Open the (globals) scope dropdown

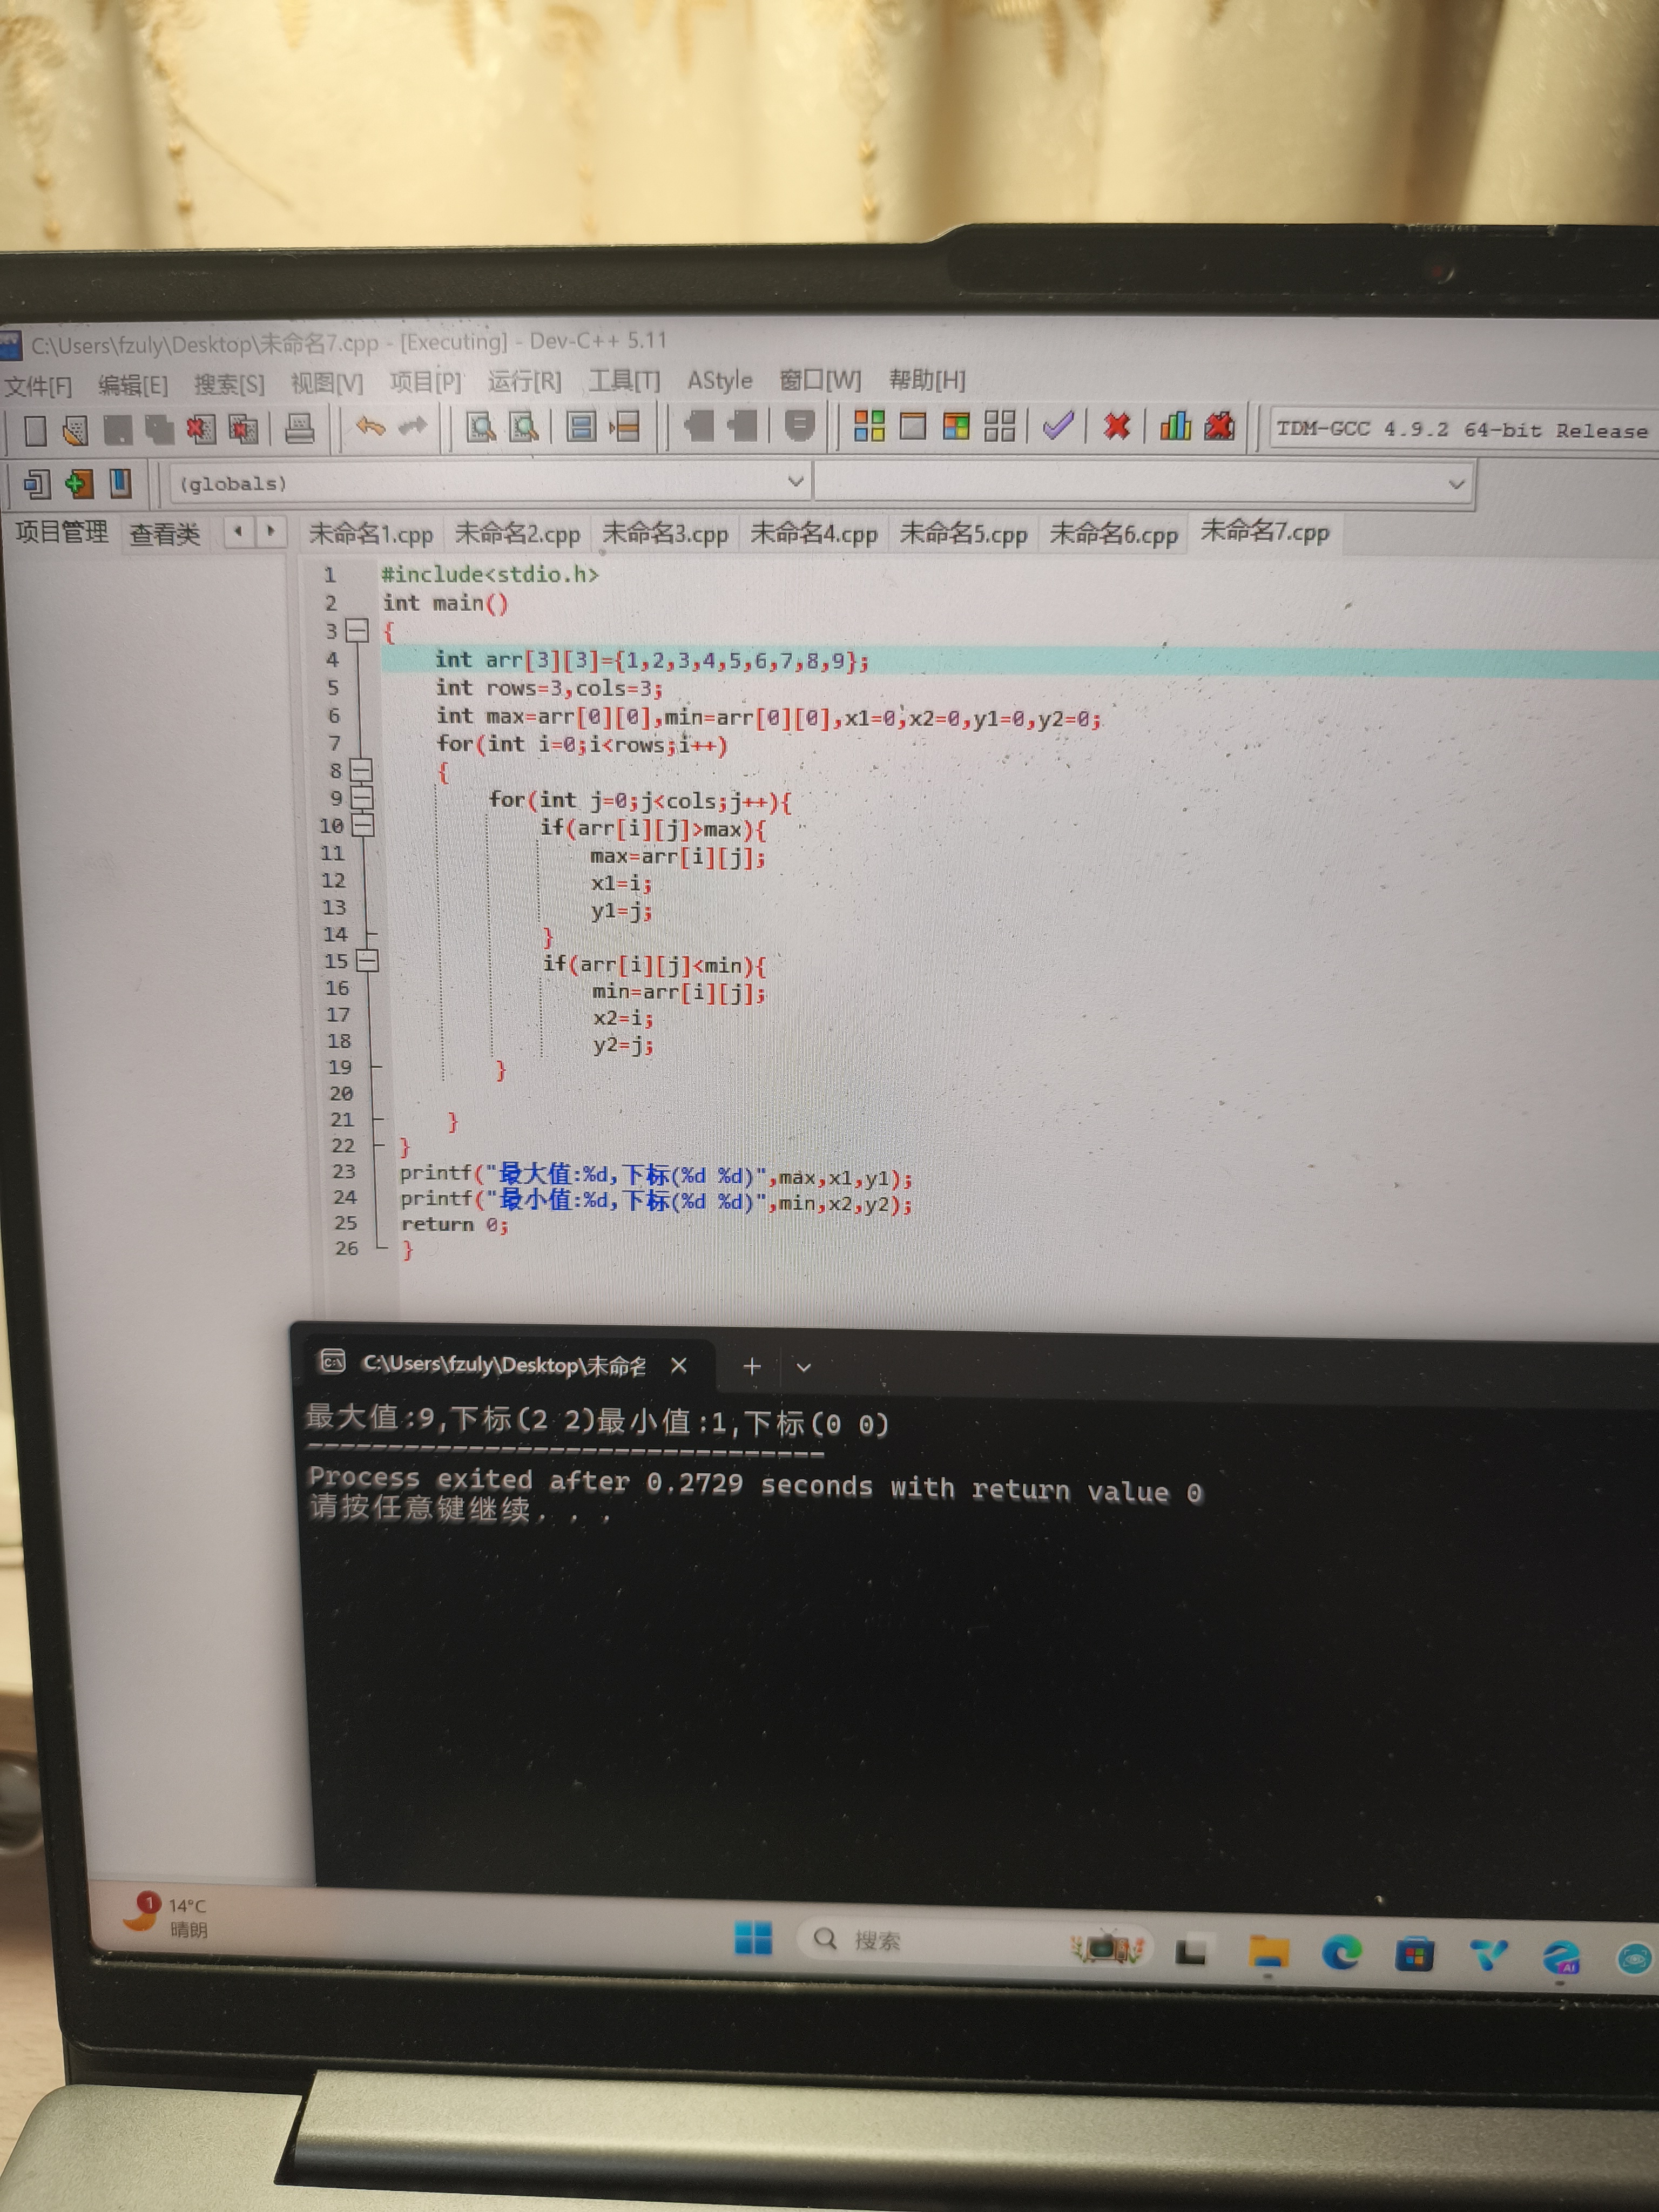coord(795,482)
